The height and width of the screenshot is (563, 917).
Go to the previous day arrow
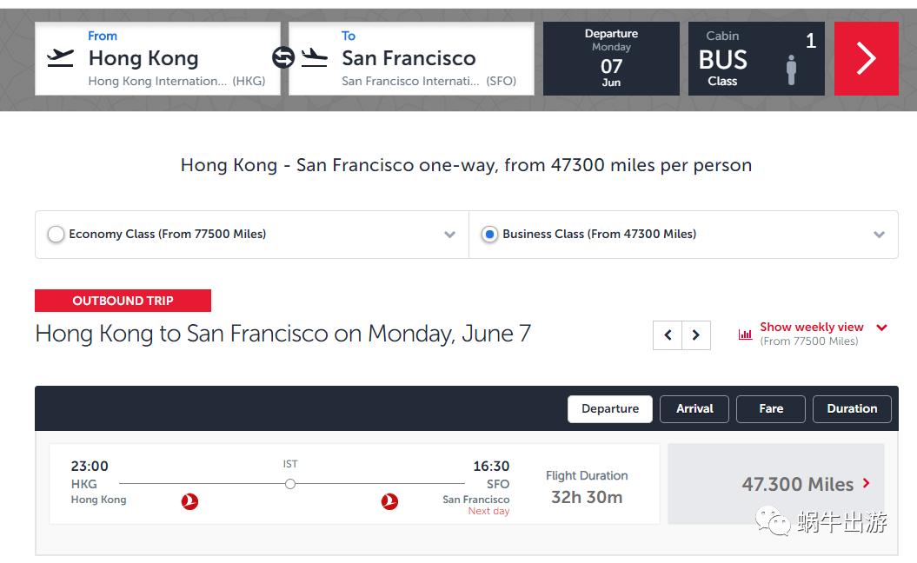pos(668,335)
